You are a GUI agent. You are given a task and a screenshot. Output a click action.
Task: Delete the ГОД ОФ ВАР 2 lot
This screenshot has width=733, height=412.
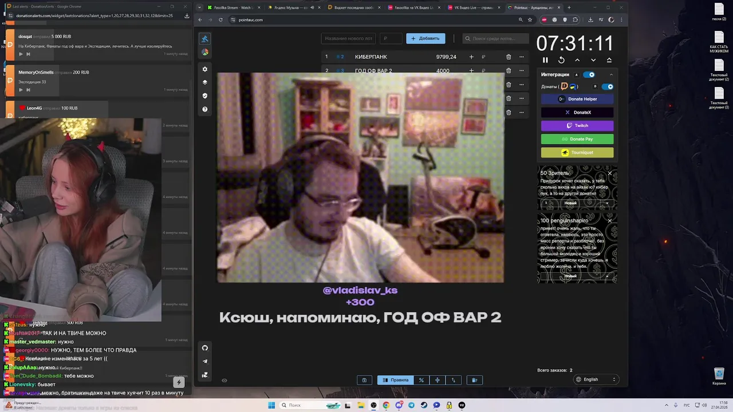(x=509, y=70)
